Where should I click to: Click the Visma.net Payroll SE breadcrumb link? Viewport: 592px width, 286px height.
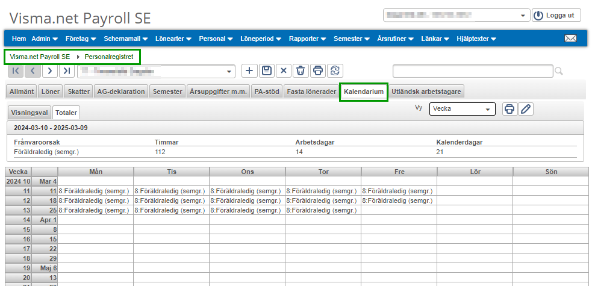(40, 57)
